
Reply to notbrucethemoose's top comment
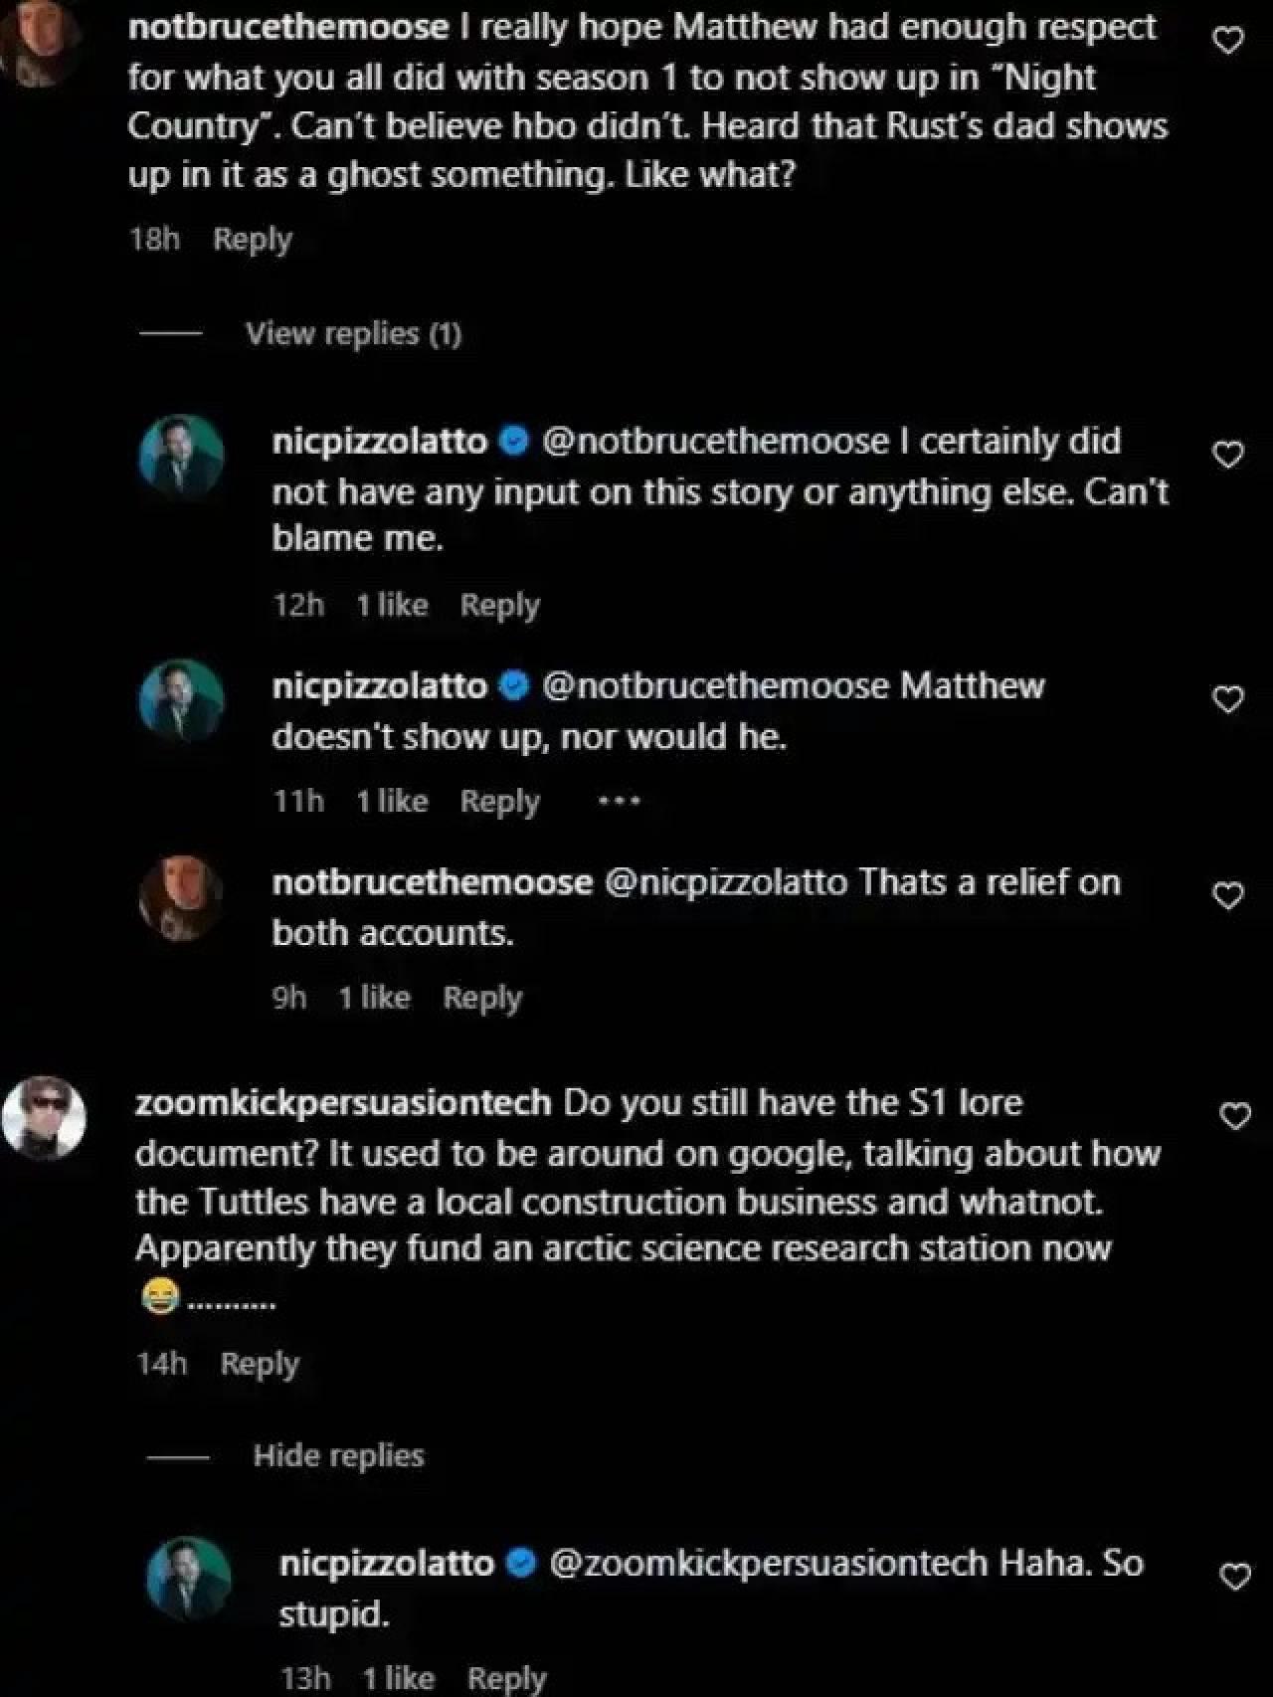click(x=252, y=238)
